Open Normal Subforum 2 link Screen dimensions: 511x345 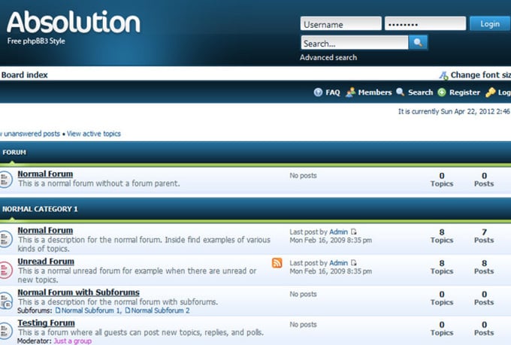tap(160, 310)
